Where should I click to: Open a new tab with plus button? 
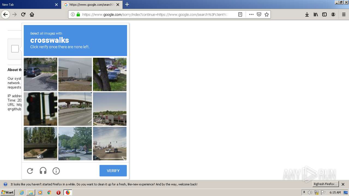(x=127, y=4)
